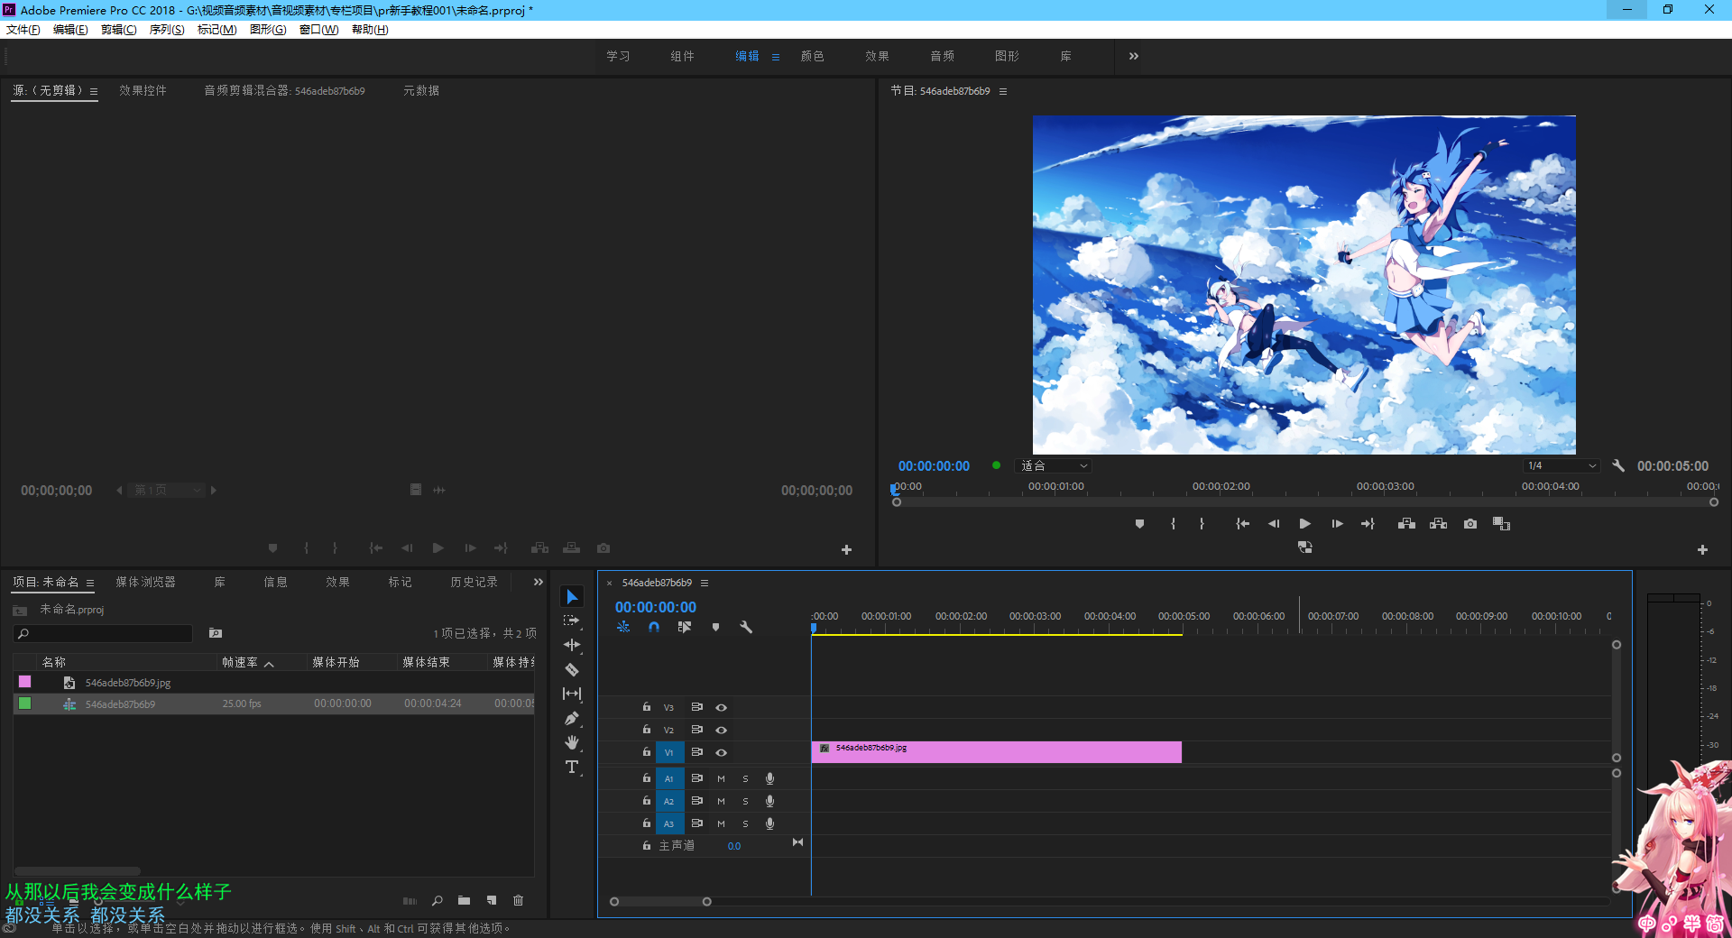Toggle track lock for V3
Screen dimensions: 1732x938
(x=647, y=707)
